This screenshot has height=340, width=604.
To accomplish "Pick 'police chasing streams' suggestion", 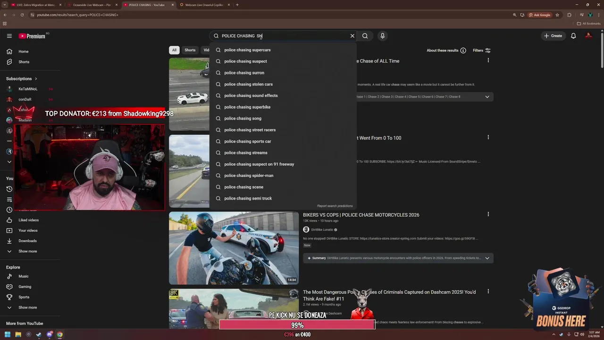I will (x=283, y=153).
